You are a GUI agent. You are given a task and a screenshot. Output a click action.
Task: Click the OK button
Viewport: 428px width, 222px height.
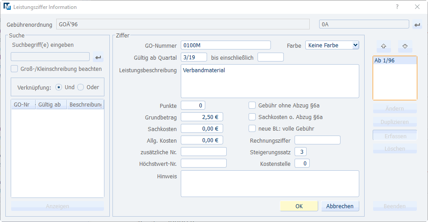pyautogui.click(x=299, y=206)
